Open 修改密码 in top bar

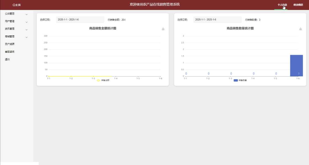click(x=298, y=5)
